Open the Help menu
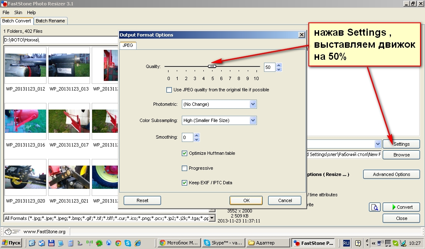425x249 pixels. point(31,12)
